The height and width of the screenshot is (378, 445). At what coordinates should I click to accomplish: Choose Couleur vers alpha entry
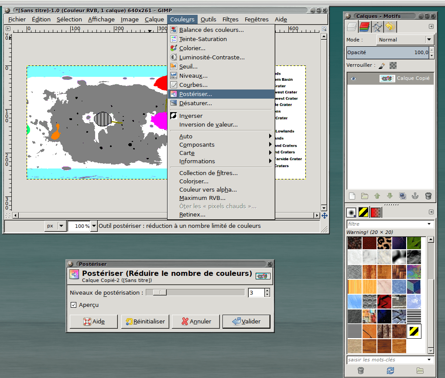tap(221, 190)
